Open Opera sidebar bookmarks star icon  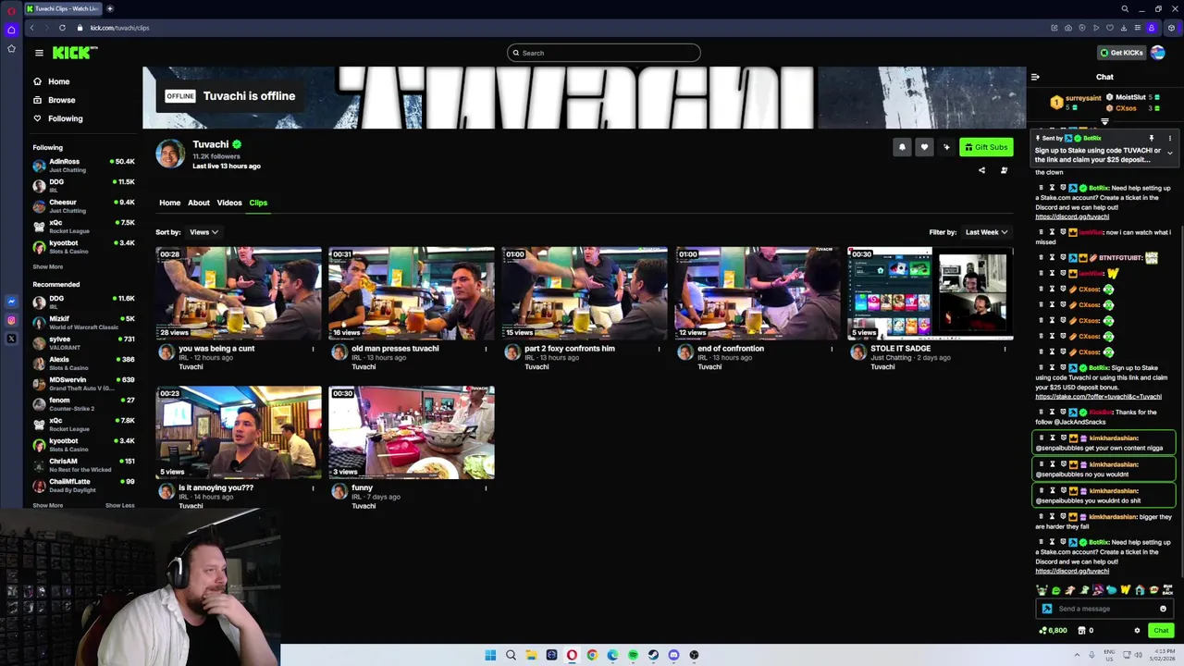(x=11, y=48)
